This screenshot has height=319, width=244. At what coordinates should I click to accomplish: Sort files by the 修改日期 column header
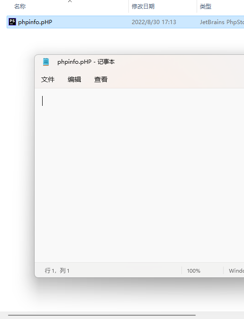143,7
